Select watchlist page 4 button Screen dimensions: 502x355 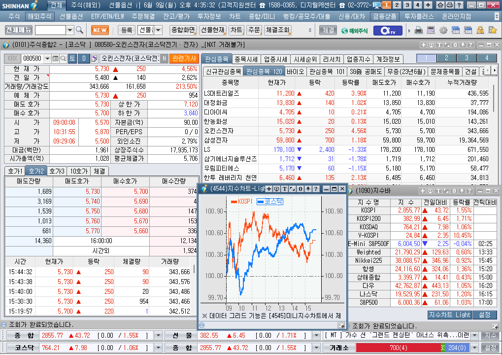[487, 58]
